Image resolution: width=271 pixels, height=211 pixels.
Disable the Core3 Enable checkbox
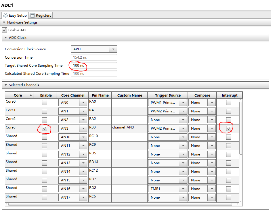click(x=45, y=128)
